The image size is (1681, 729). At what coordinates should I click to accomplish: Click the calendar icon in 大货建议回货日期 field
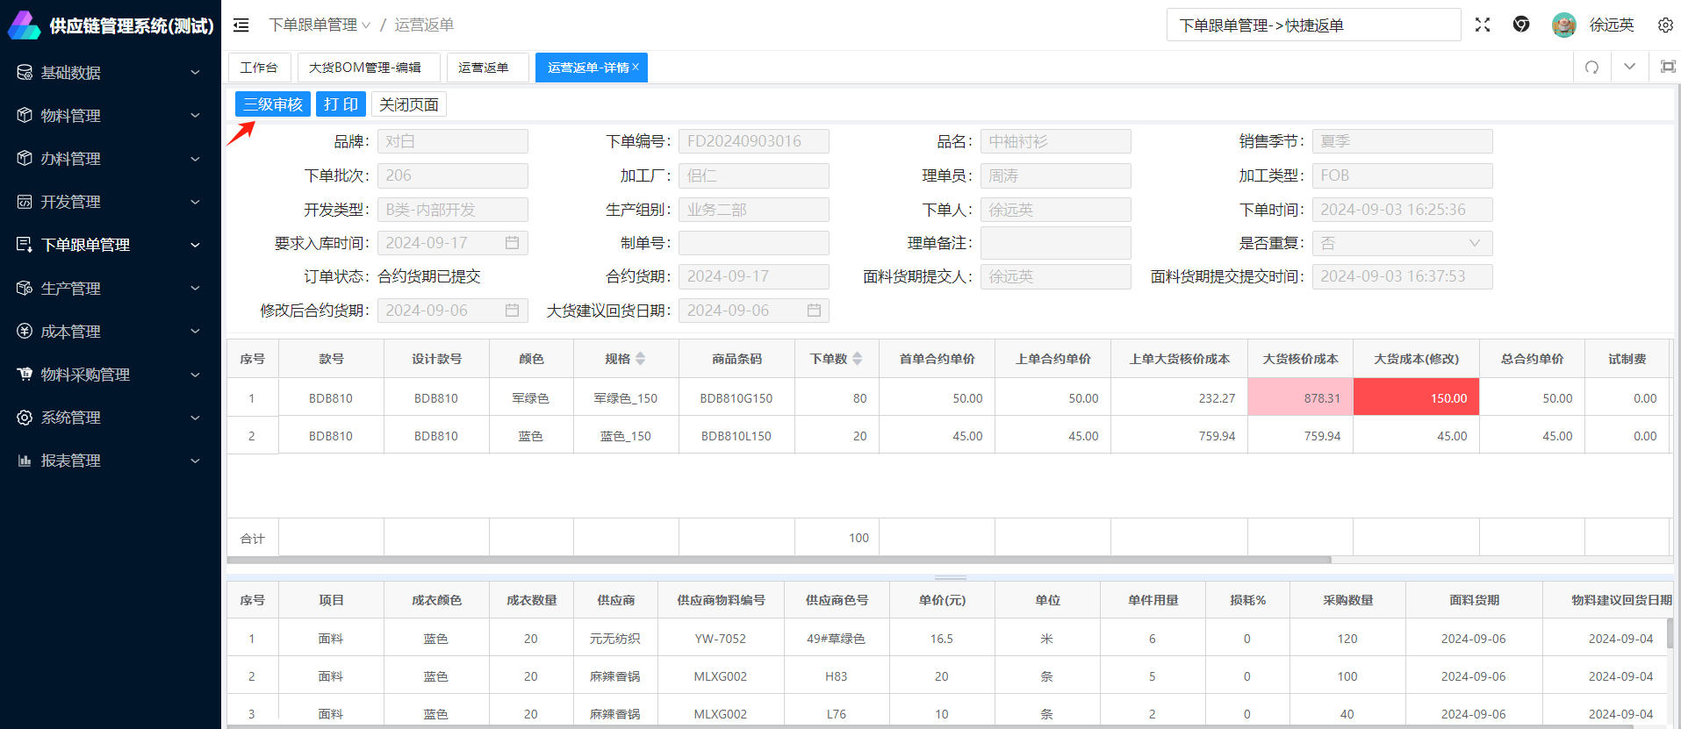click(x=814, y=311)
